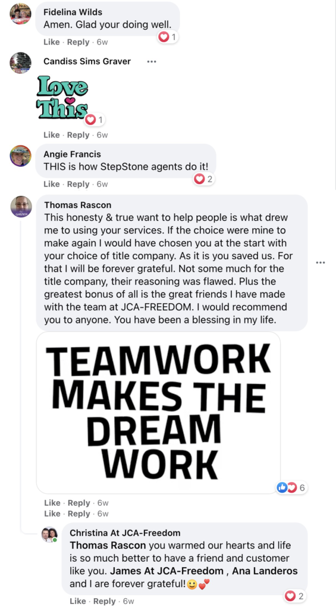Open Christina At JCA-Freedom's avatar
Viewport: 336px width, 610px height.
click(x=50, y=534)
